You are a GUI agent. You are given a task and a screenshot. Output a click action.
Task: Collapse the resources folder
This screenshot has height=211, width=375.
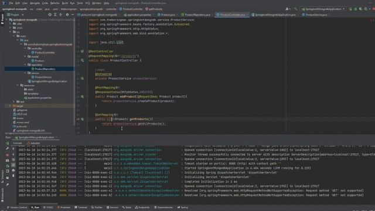[18, 86]
